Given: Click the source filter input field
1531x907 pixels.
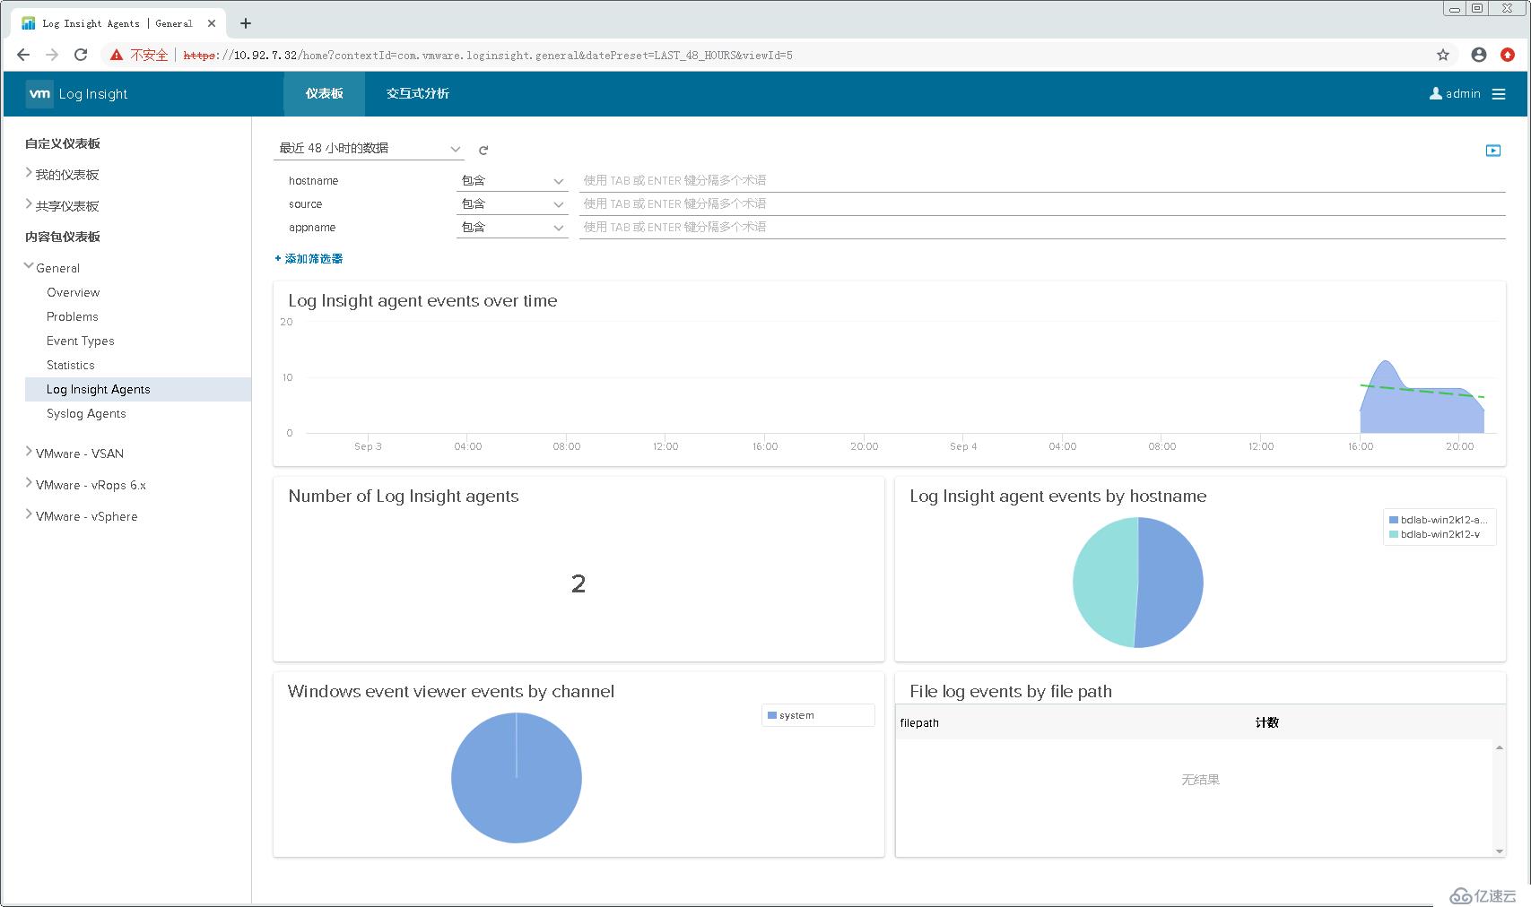Looking at the screenshot, I should click(x=1042, y=203).
